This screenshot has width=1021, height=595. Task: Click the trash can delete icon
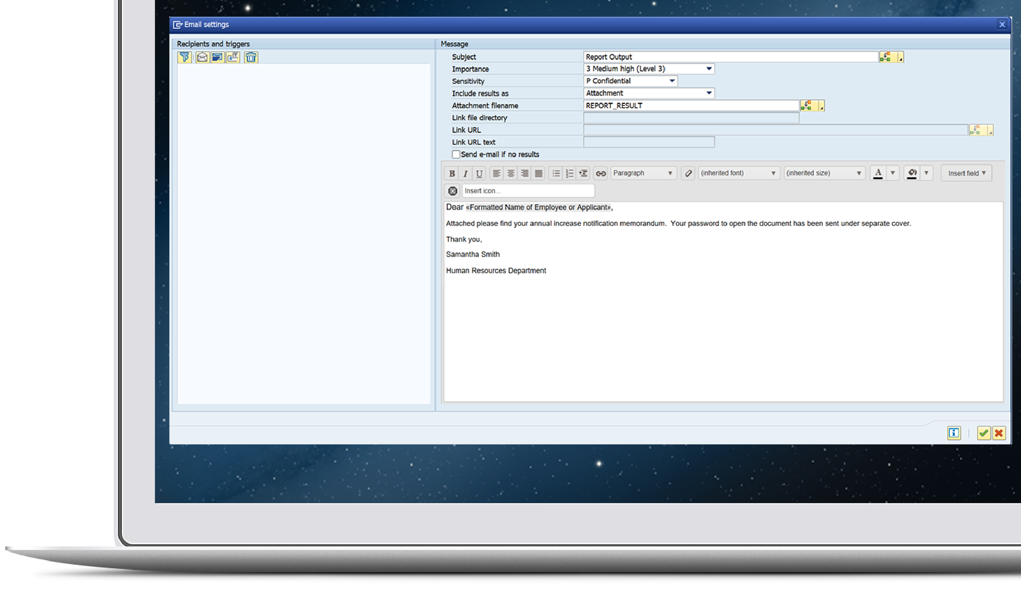[x=251, y=57]
